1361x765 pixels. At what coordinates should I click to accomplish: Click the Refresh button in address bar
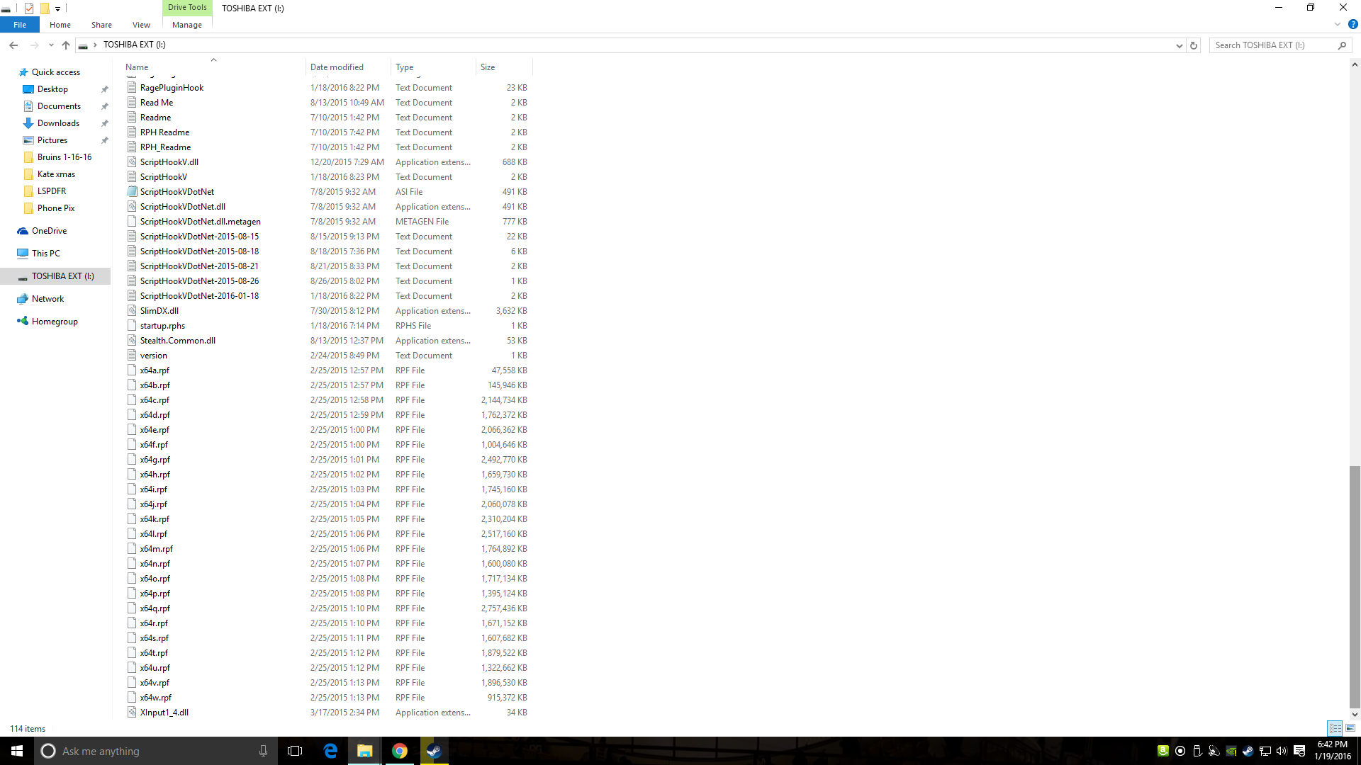pos(1194,45)
